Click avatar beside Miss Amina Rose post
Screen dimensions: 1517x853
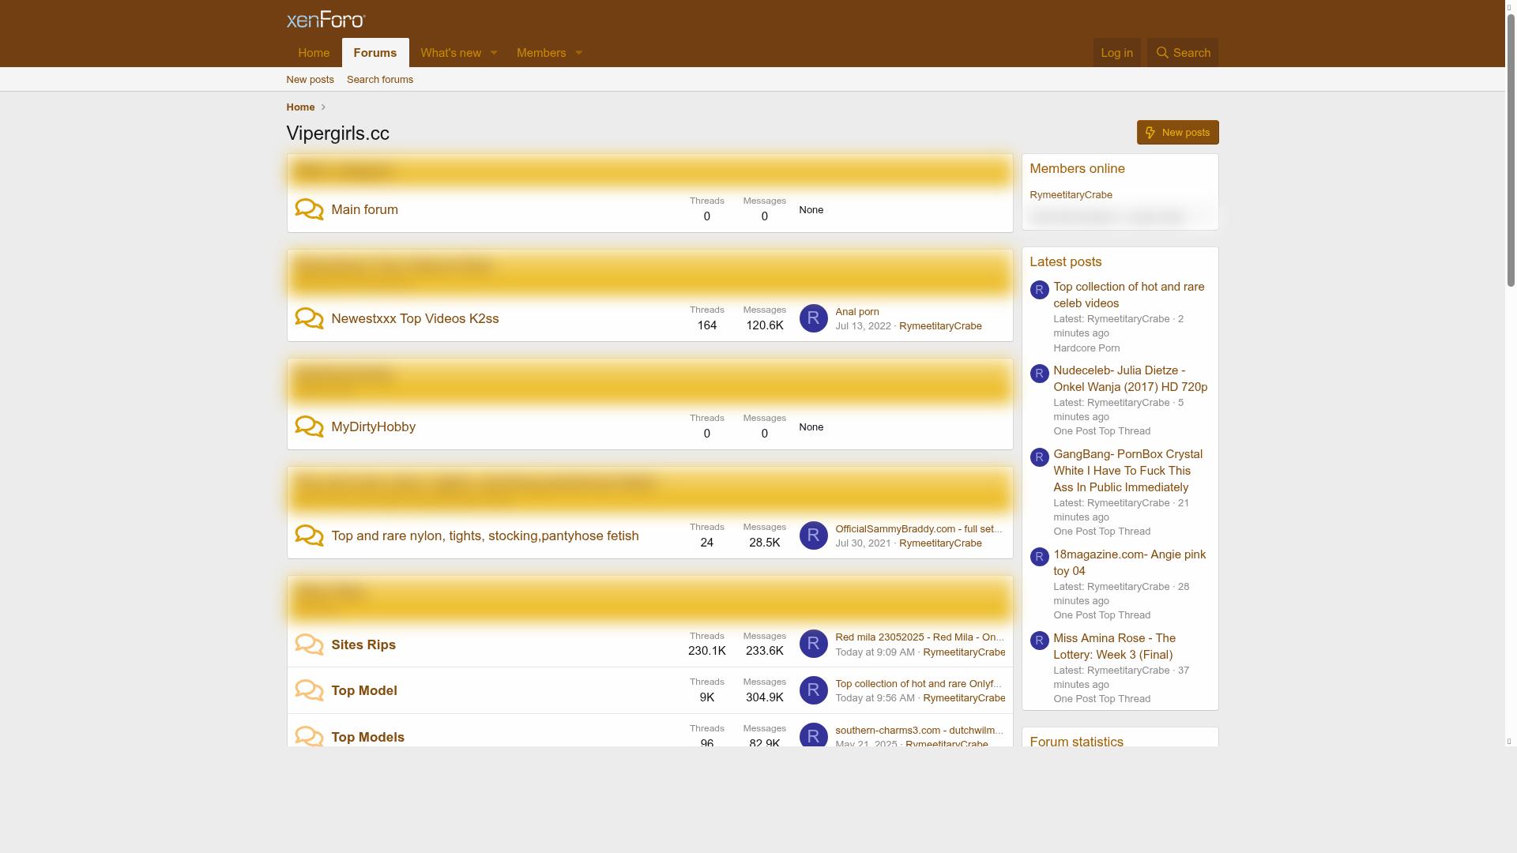pyautogui.click(x=1039, y=641)
